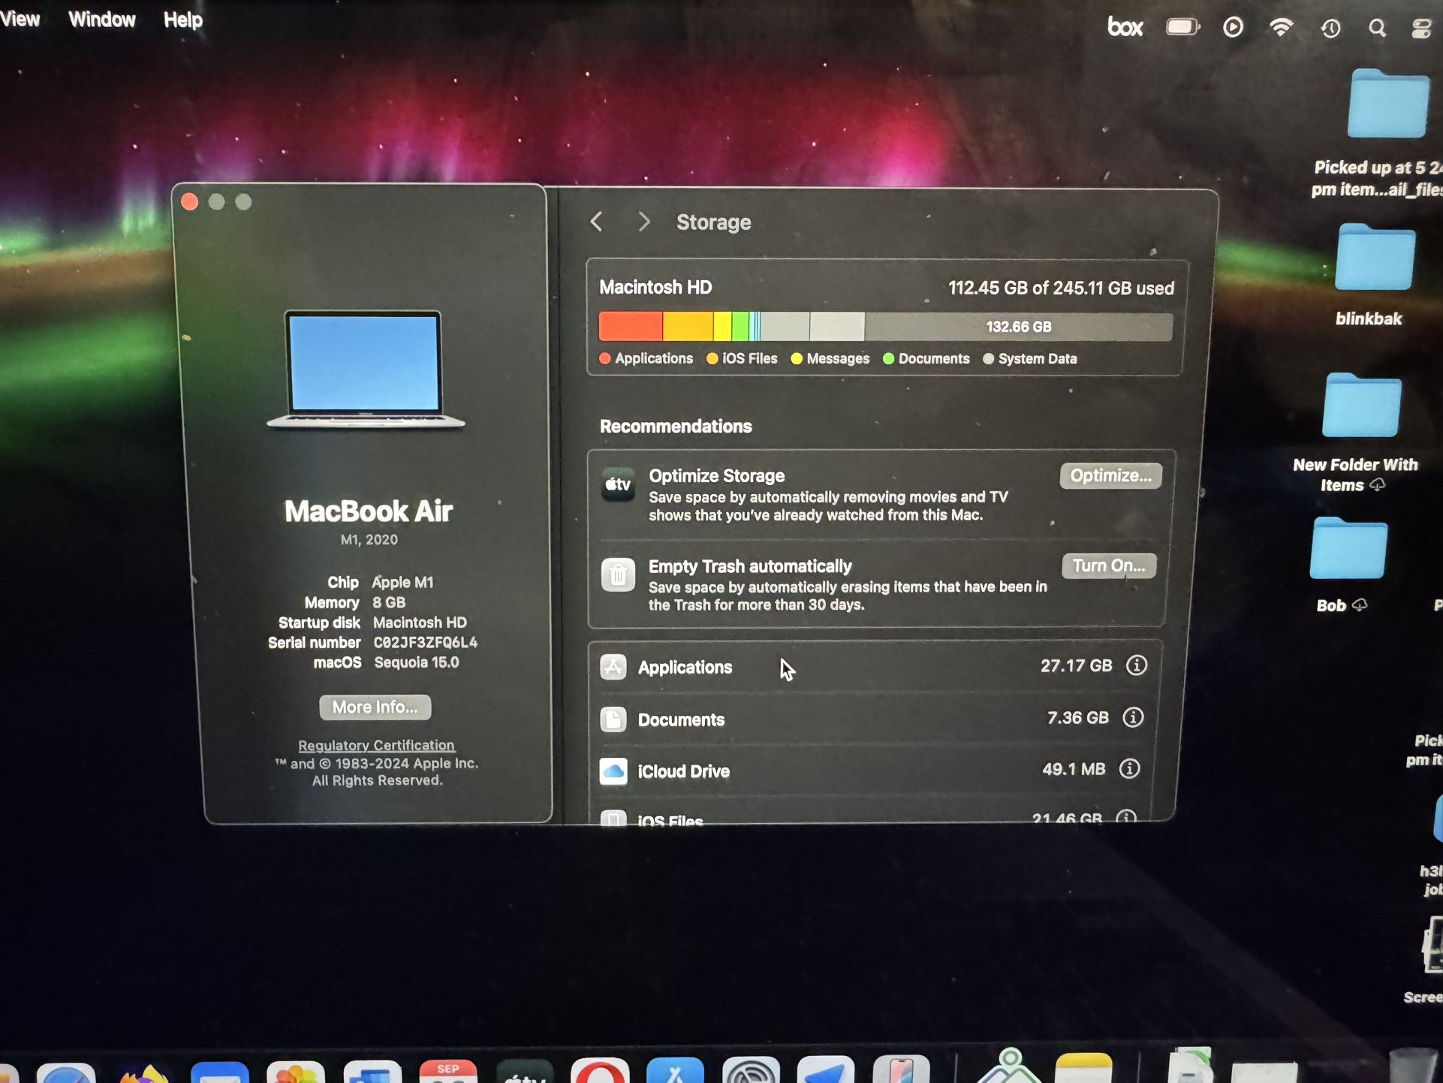Click the Turn On... button
The height and width of the screenshot is (1083, 1443).
[1109, 566]
